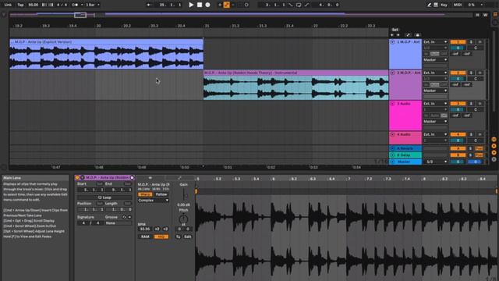Open track 2 Ext. In input dropdown
Image resolution: width=499 pixels, height=281 pixels.
(x=435, y=73)
